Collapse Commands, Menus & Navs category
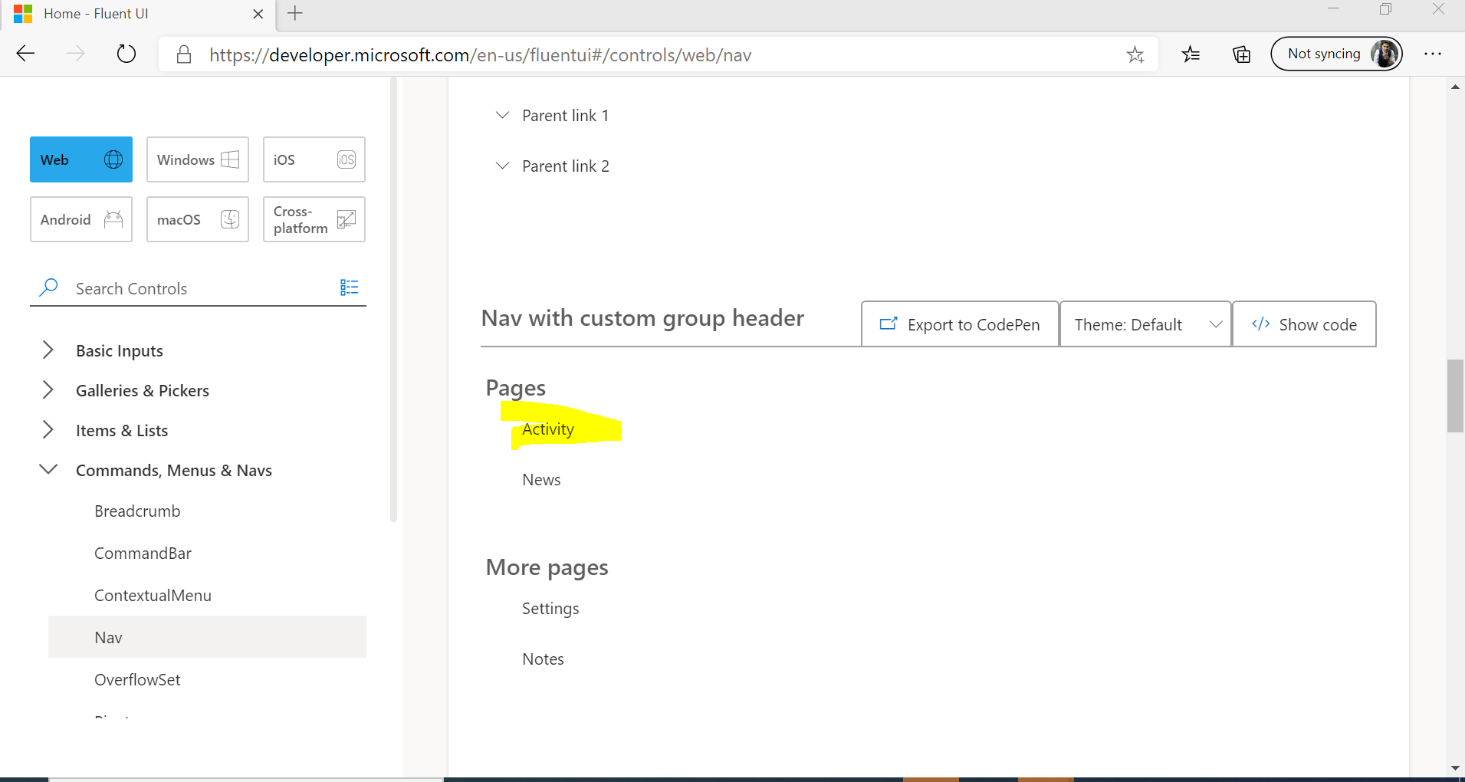This screenshot has height=782, width=1465. (48, 469)
